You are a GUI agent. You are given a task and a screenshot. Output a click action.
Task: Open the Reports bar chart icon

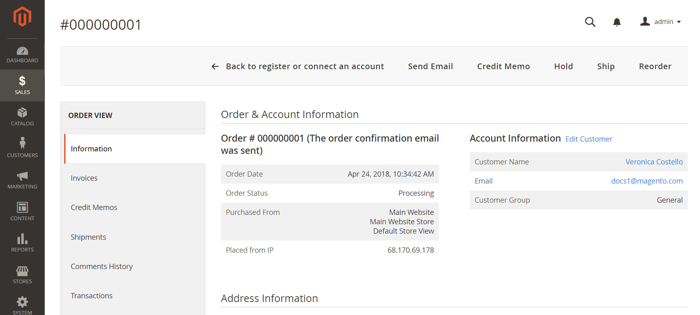click(x=22, y=238)
